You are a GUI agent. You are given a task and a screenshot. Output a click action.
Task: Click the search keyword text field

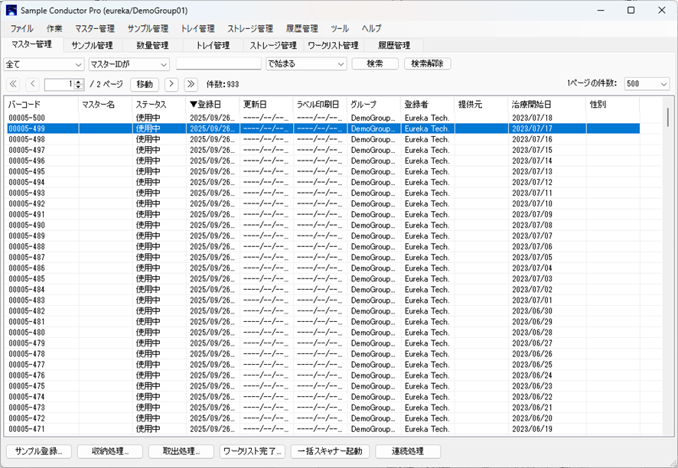point(218,64)
